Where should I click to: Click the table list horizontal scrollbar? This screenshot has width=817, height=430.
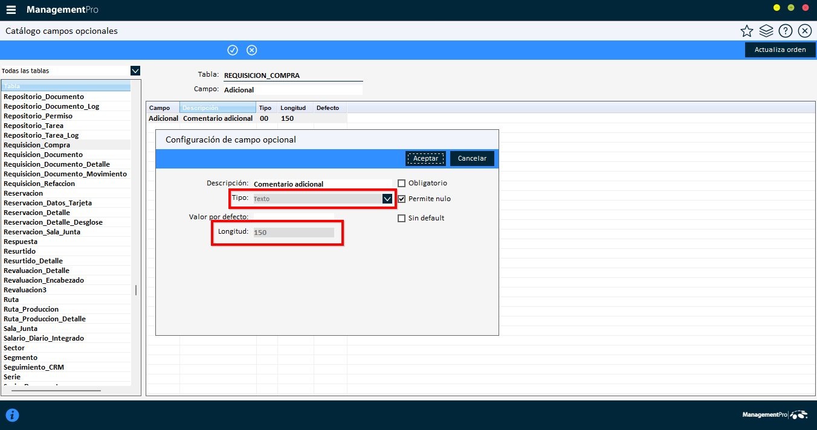pos(56,391)
